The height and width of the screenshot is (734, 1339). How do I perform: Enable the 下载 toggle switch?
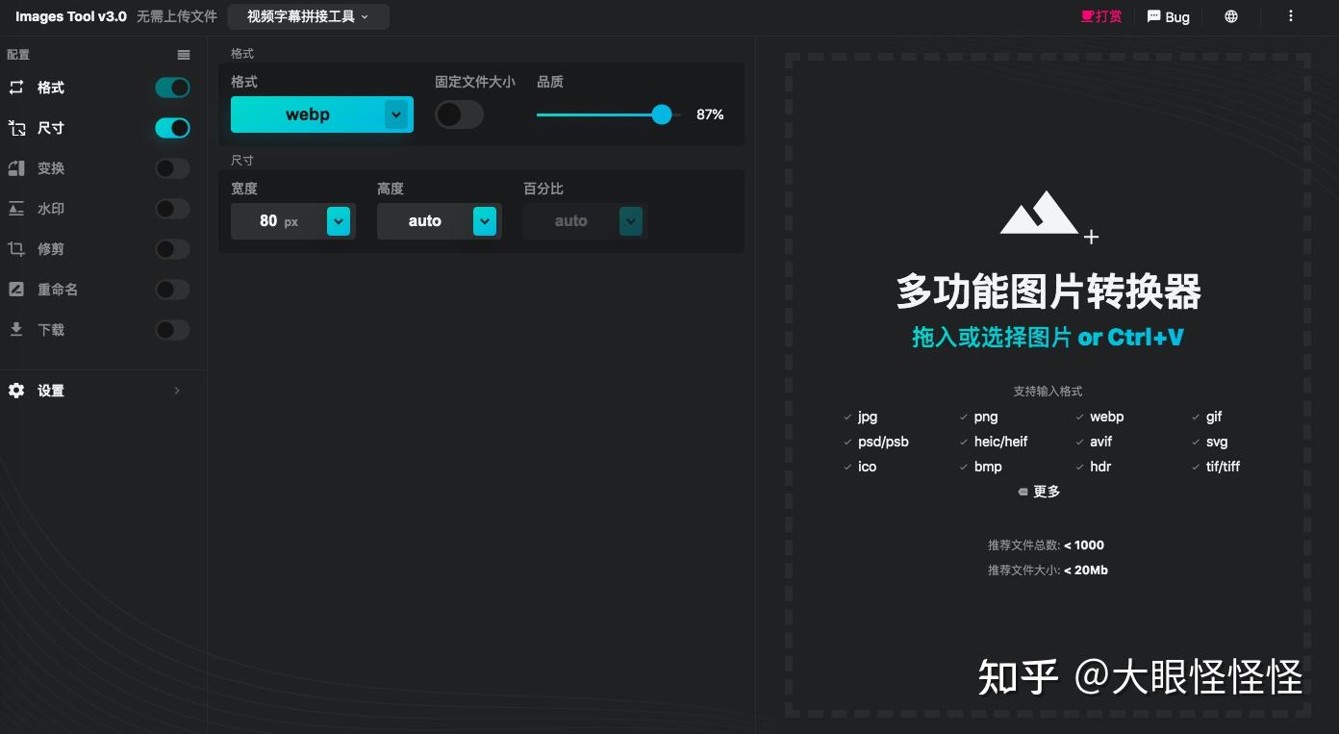[173, 330]
